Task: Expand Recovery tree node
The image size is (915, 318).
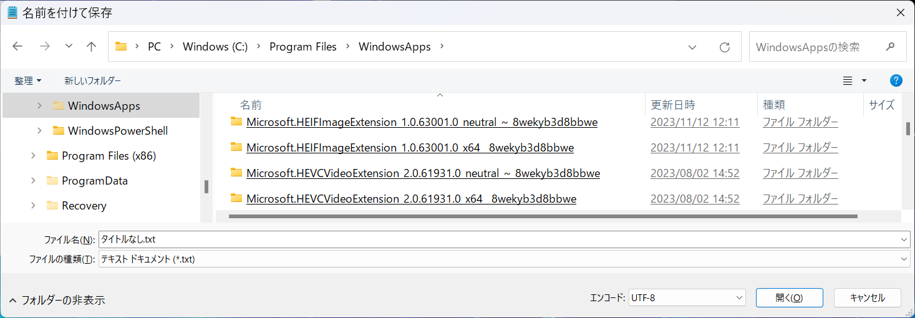Action: [x=33, y=206]
